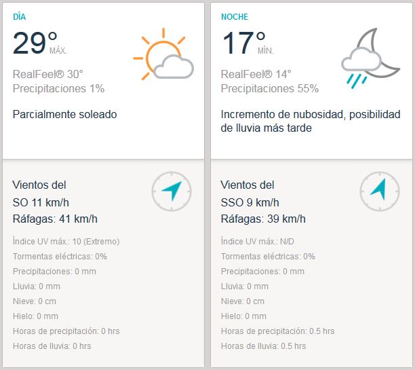The image size is (415, 370).
Task: Select the NOCHE heading
Action: point(235,17)
